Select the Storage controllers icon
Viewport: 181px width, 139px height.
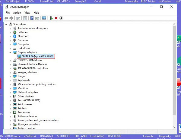pos(14,124)
